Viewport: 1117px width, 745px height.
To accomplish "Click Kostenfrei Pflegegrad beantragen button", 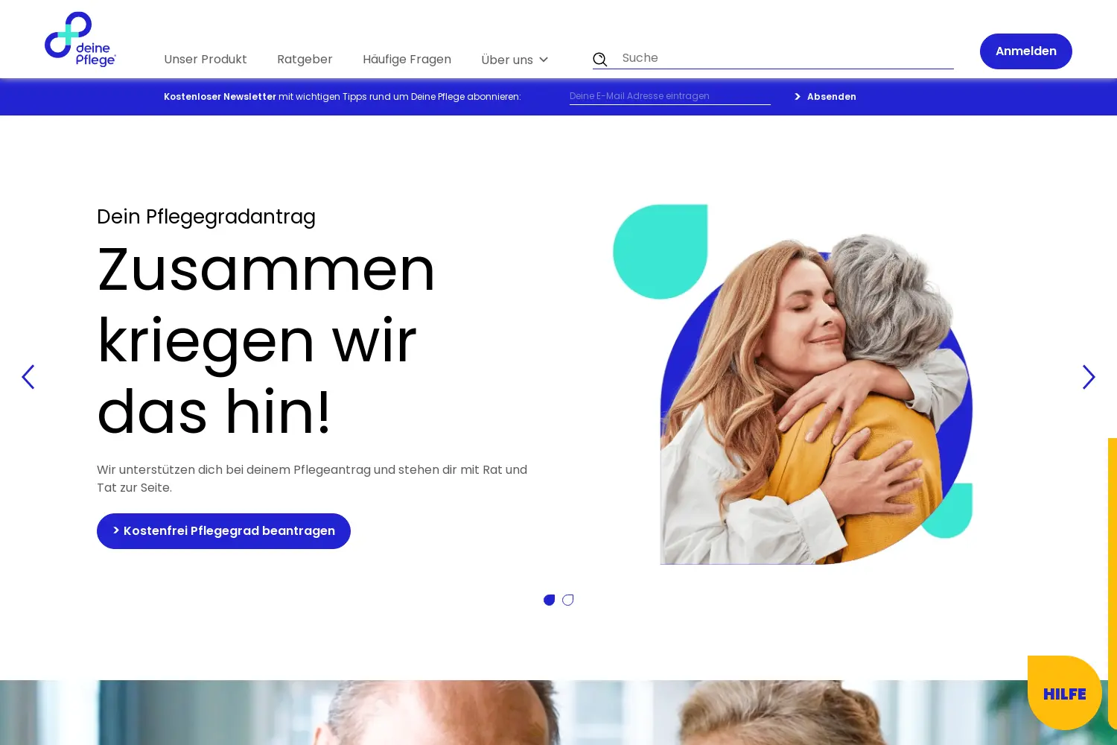I will [223, 531].
